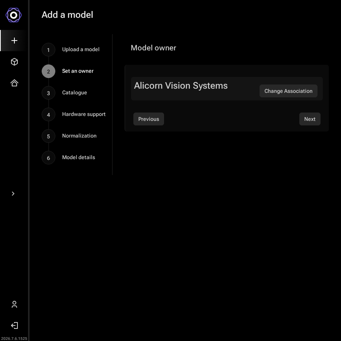Open the add model plus icon
The image size is (341, 341).
click(14, 41)
